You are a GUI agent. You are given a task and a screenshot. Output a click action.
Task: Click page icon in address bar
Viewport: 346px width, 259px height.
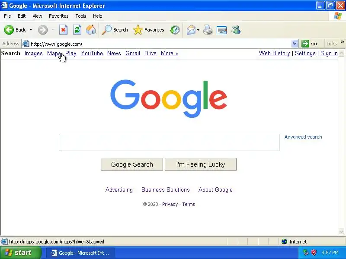click(x=26, y=44)
